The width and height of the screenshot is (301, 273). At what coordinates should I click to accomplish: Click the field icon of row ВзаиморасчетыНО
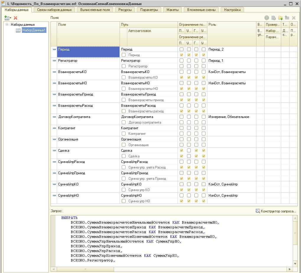tap(54, 83)
